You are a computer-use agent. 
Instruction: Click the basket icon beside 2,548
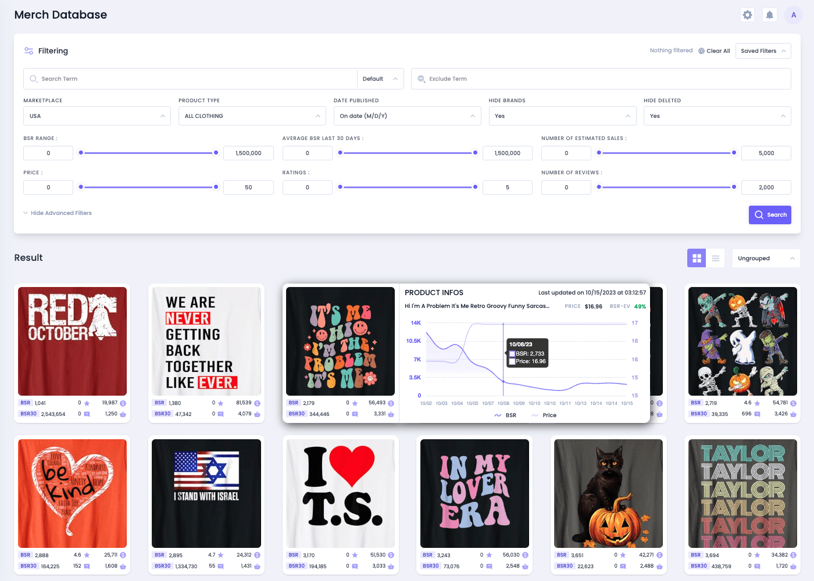click(x=525, y=566)
